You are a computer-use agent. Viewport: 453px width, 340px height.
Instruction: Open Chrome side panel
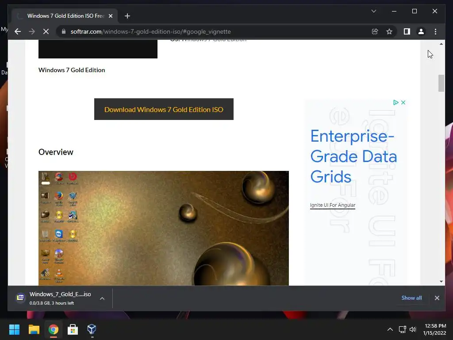click(407, 31)
